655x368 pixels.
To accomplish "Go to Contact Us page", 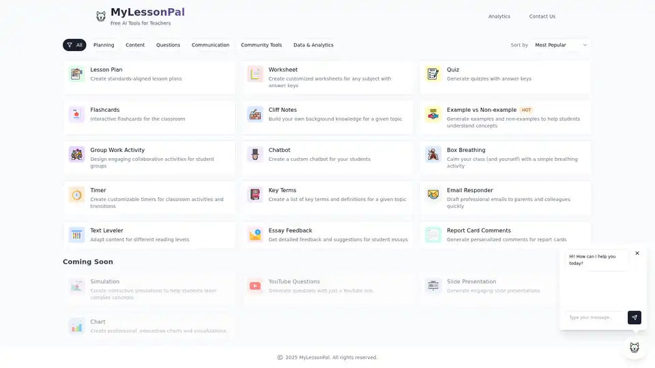I will click(x=542, y=16).
